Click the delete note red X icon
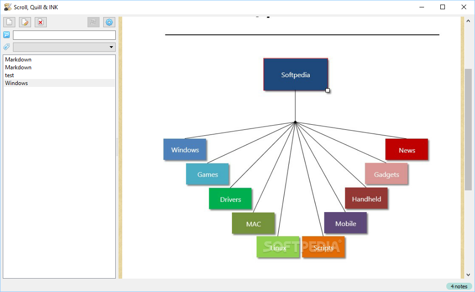 41,22
